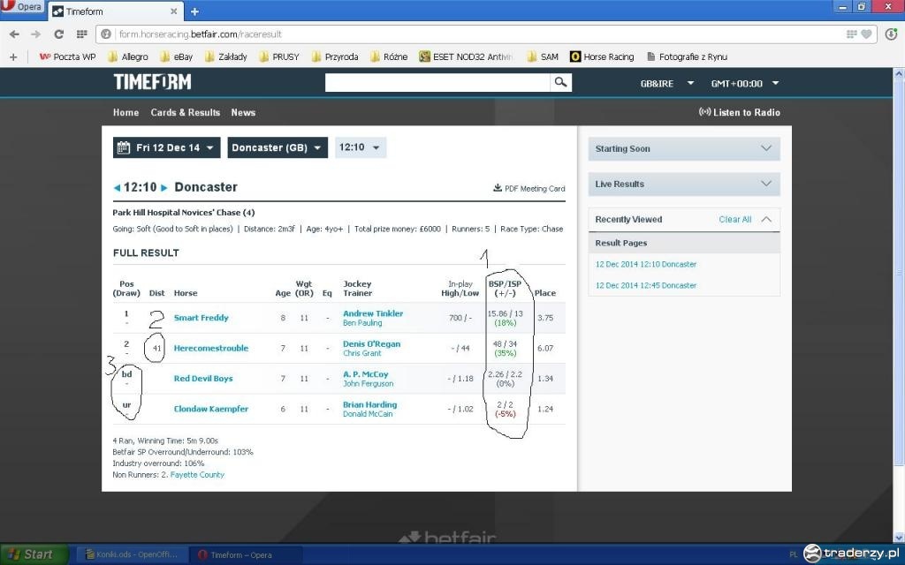Screen dimensions: 905x565
Task: Open the eBay bookmark folder
Action: pyautogui.click(x=177, y=57)
